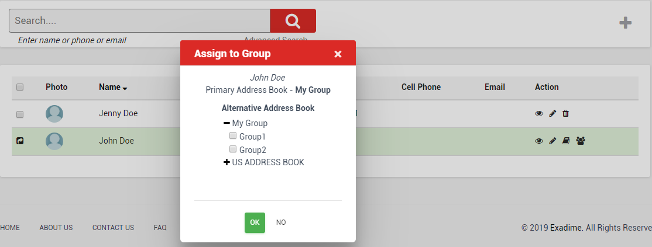Collapse the My Group tree node
Viewport: 652px width, 247px height.
[227, 123]
